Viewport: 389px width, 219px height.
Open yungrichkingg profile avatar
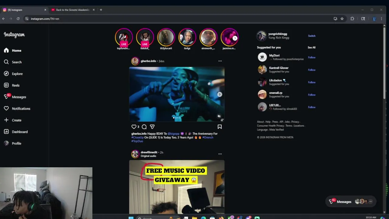[x=261, y=36]
